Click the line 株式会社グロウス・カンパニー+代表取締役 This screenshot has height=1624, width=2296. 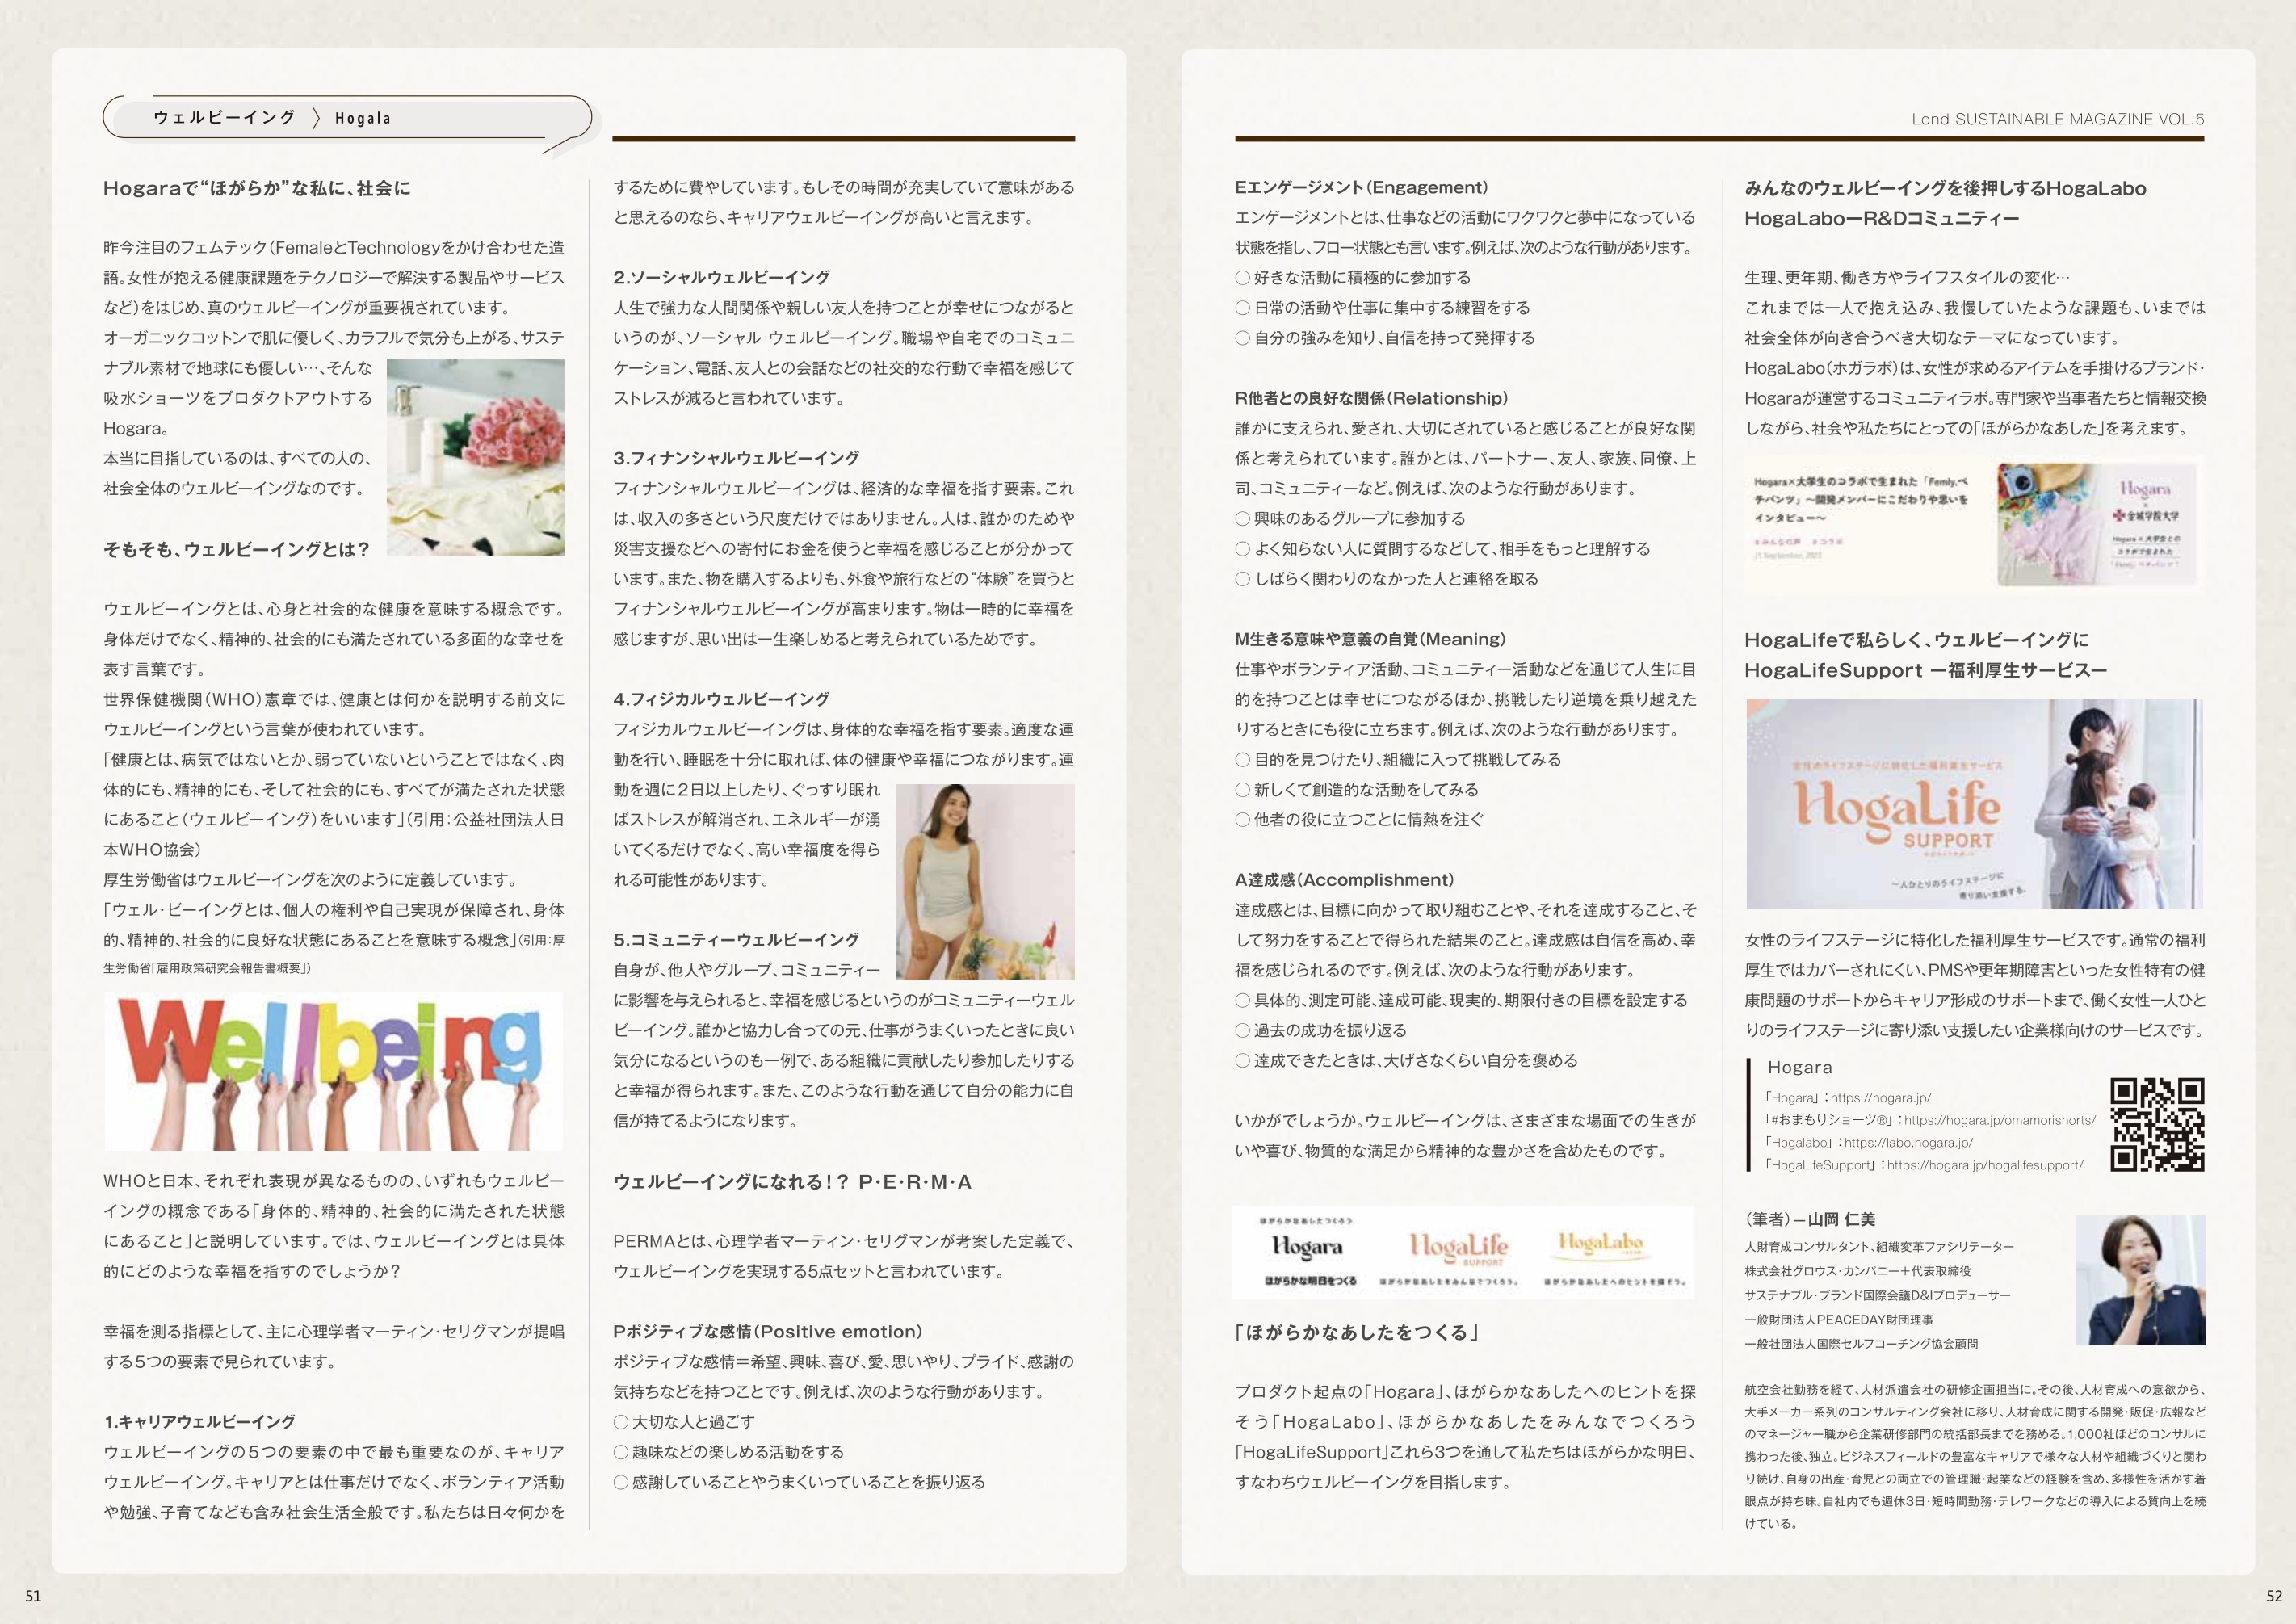tap(1857, 1271)
